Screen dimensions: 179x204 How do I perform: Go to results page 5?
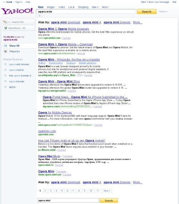click(x=62, y=191)
